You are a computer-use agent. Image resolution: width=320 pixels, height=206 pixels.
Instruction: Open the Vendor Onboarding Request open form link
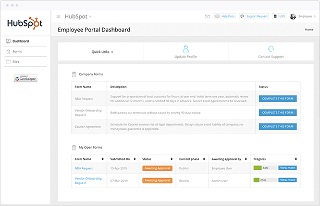point(88,181)
